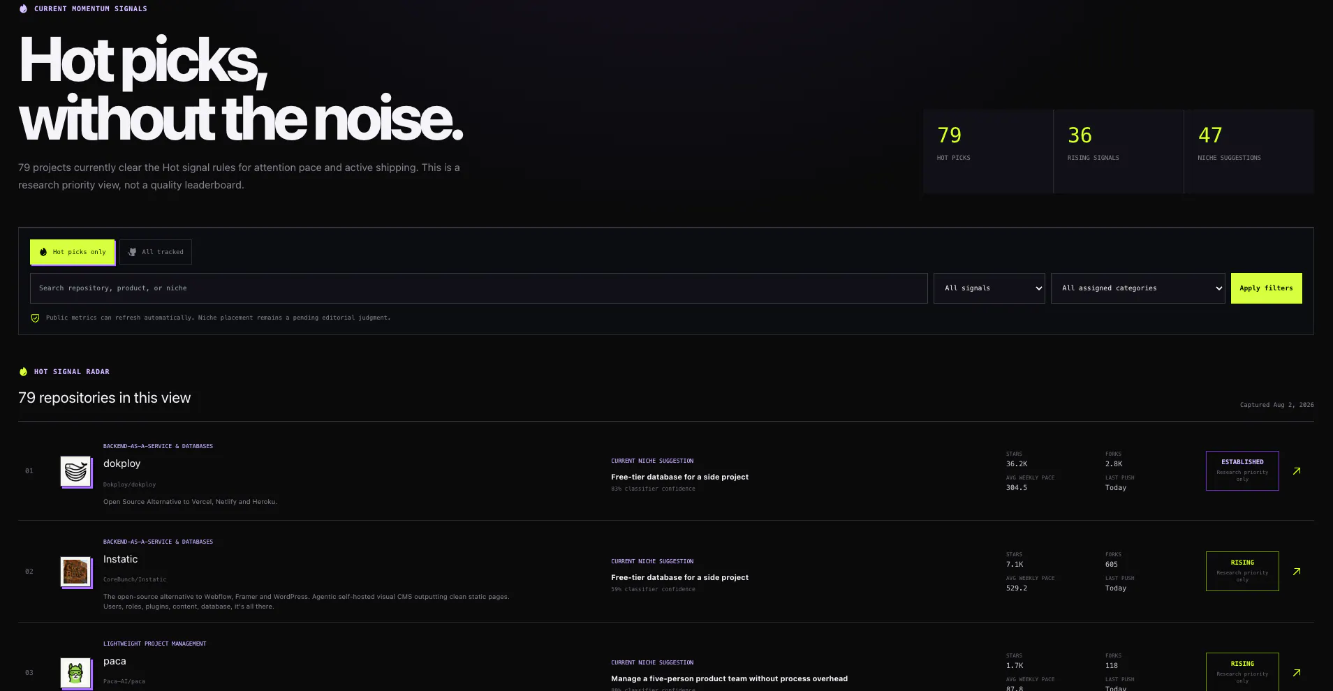Click the CoreBunch/Instatic path text
Viewport: 1333px width, 691px height.
coord(135,579)
